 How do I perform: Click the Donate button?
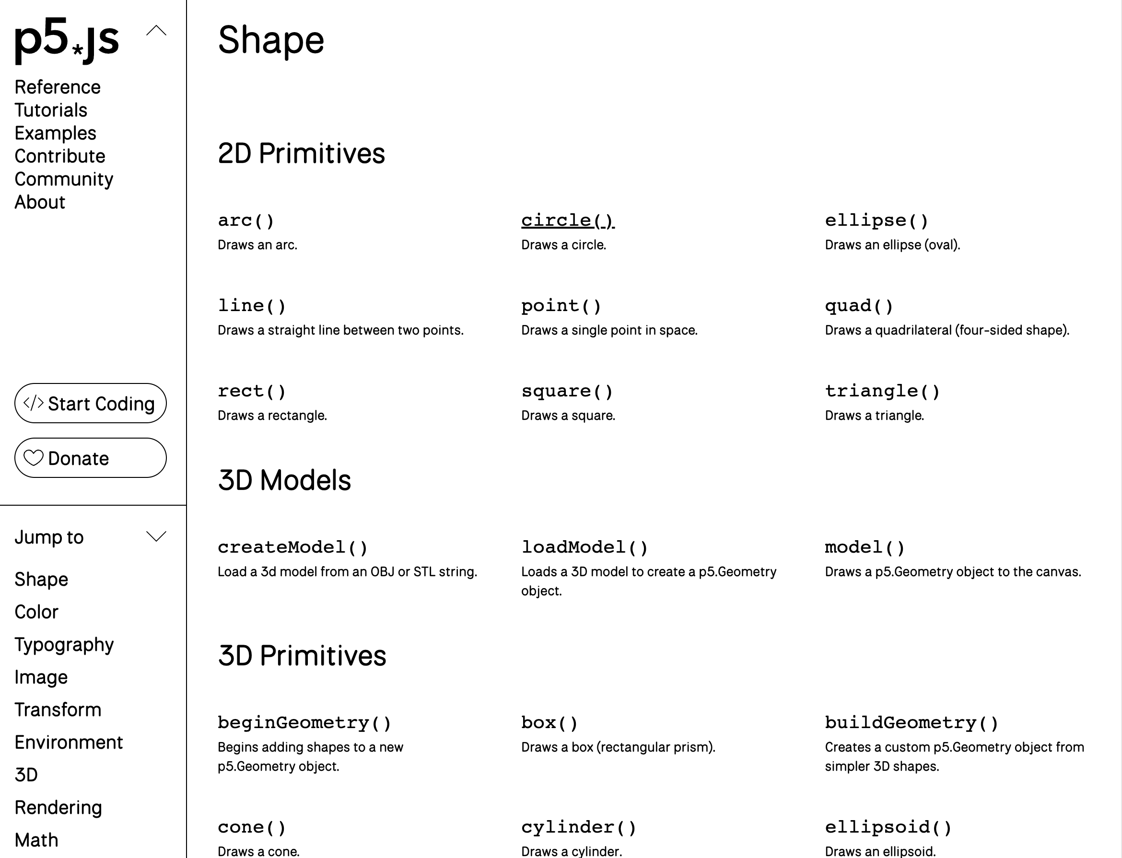tap(91, 458)
